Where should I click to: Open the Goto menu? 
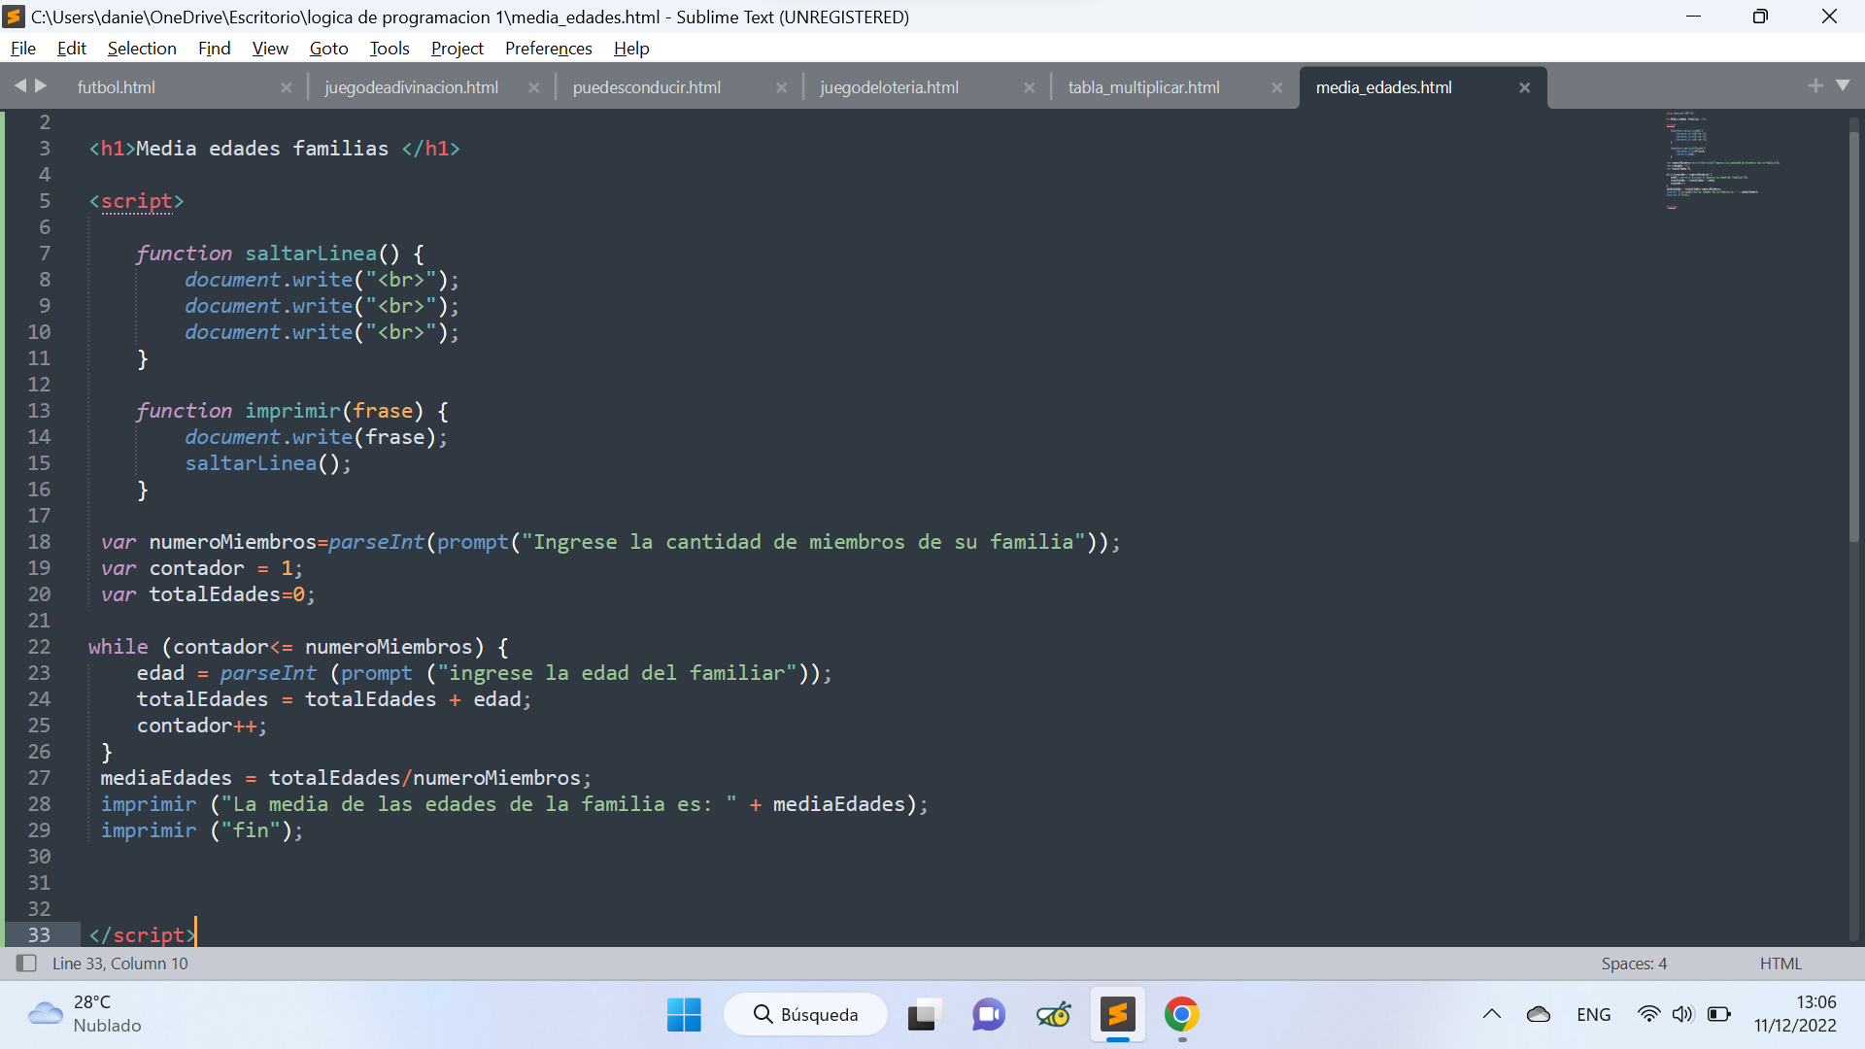tap(328, 49)
